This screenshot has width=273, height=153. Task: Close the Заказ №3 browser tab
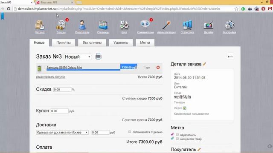(x=32, y=3)
